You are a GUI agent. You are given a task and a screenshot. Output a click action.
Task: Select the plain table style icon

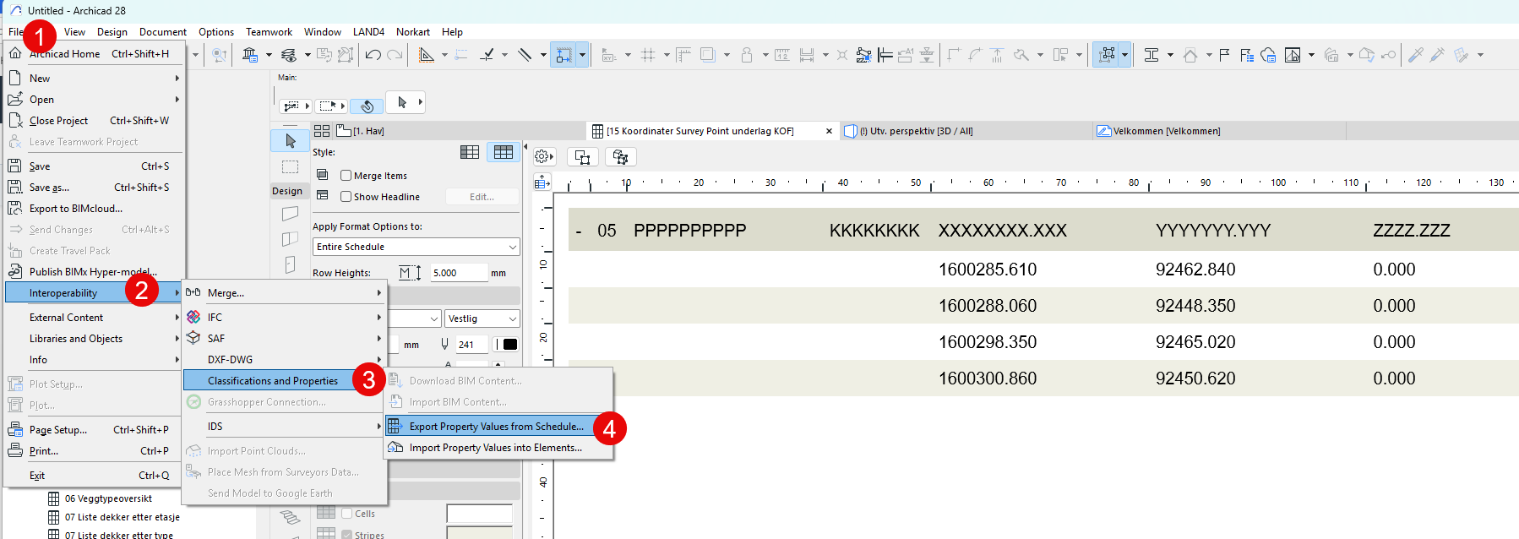click(470, 152)
